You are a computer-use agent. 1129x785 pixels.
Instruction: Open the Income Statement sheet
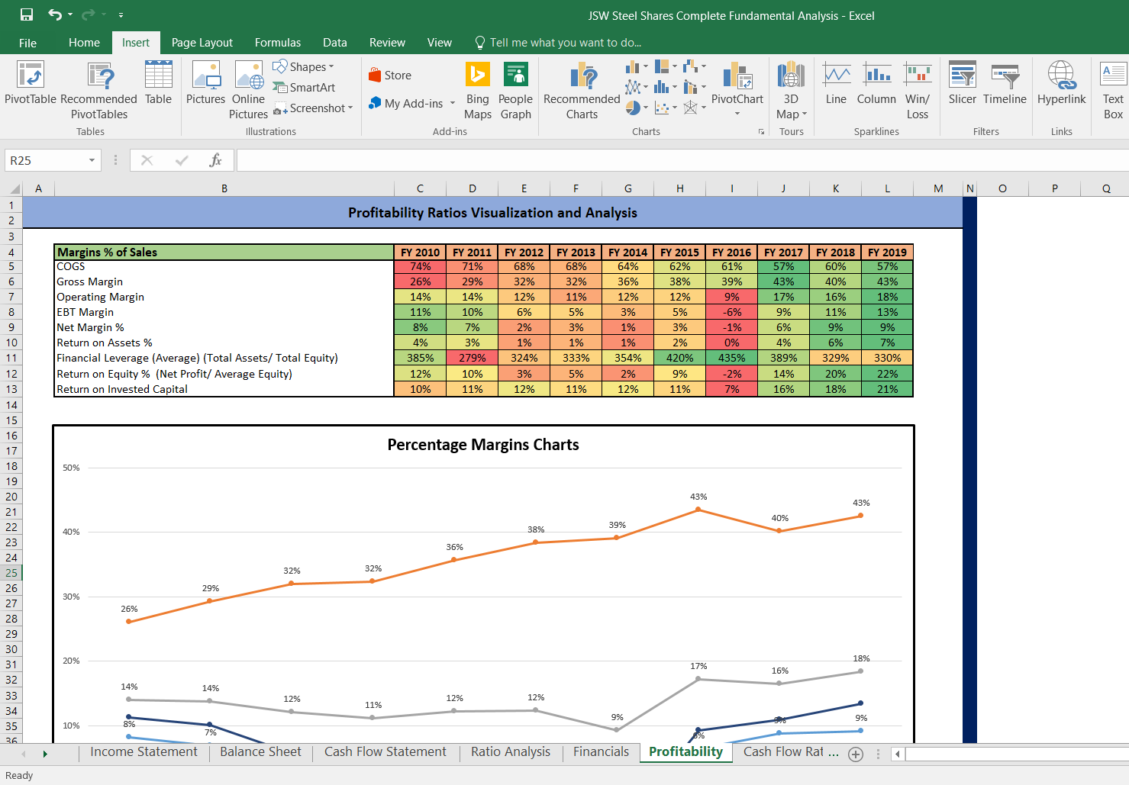click(x=144, y=752)
